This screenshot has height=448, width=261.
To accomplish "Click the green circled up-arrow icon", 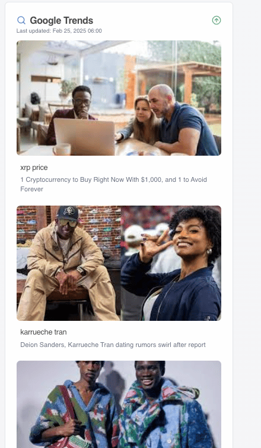I will click(x=217, y=20).
